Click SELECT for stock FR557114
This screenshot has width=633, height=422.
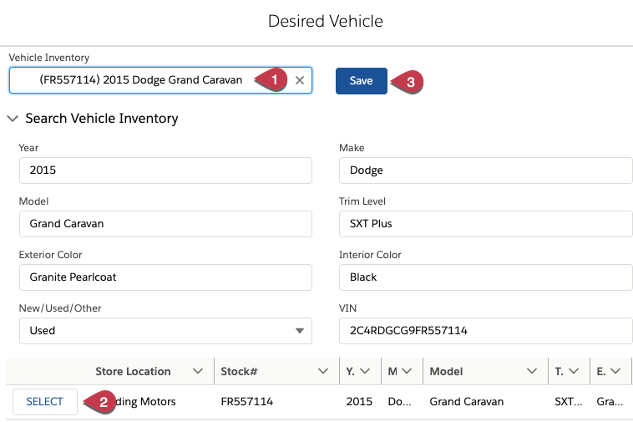click(x=45, y=402)
